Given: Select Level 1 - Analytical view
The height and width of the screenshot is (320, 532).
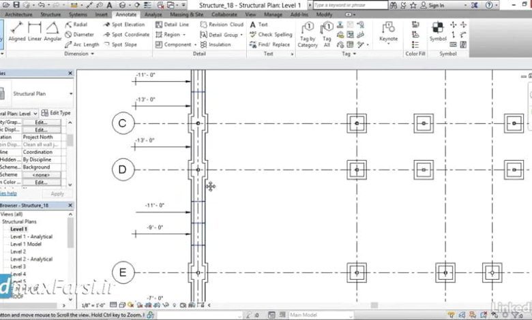Looking at the screenshot, I should 31,237.
